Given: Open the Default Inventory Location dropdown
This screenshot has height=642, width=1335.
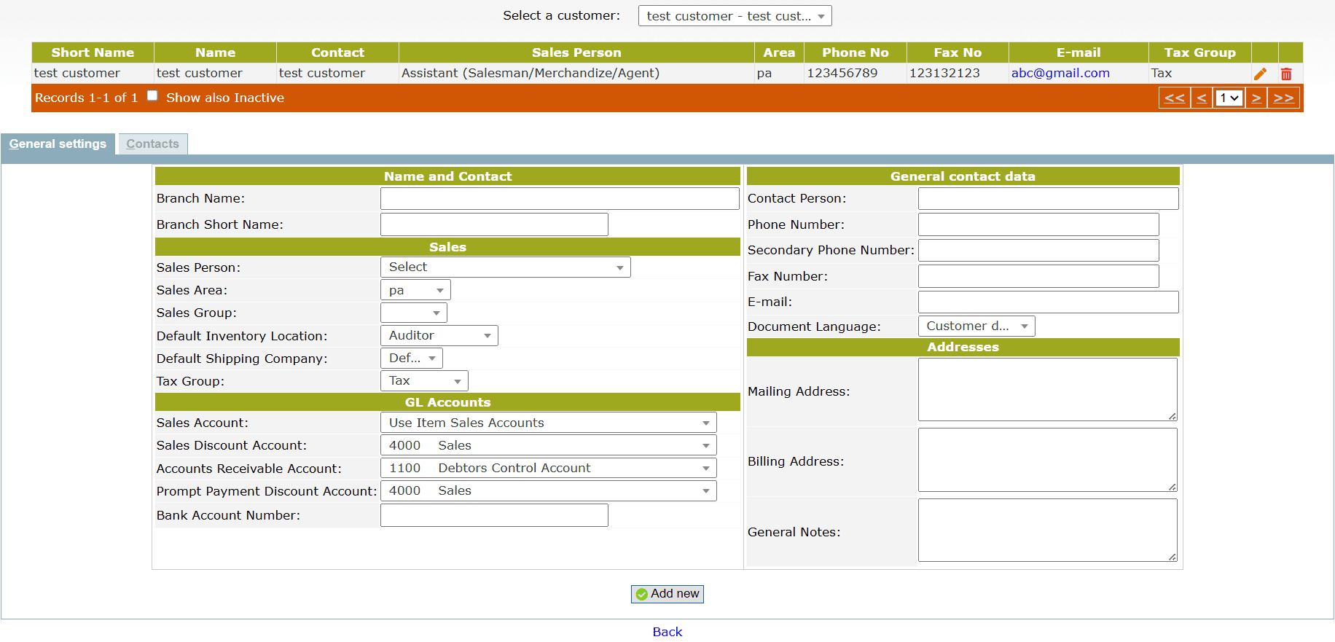Looking at the screenshot, I should pyautogui.click(x=439, y=336).
